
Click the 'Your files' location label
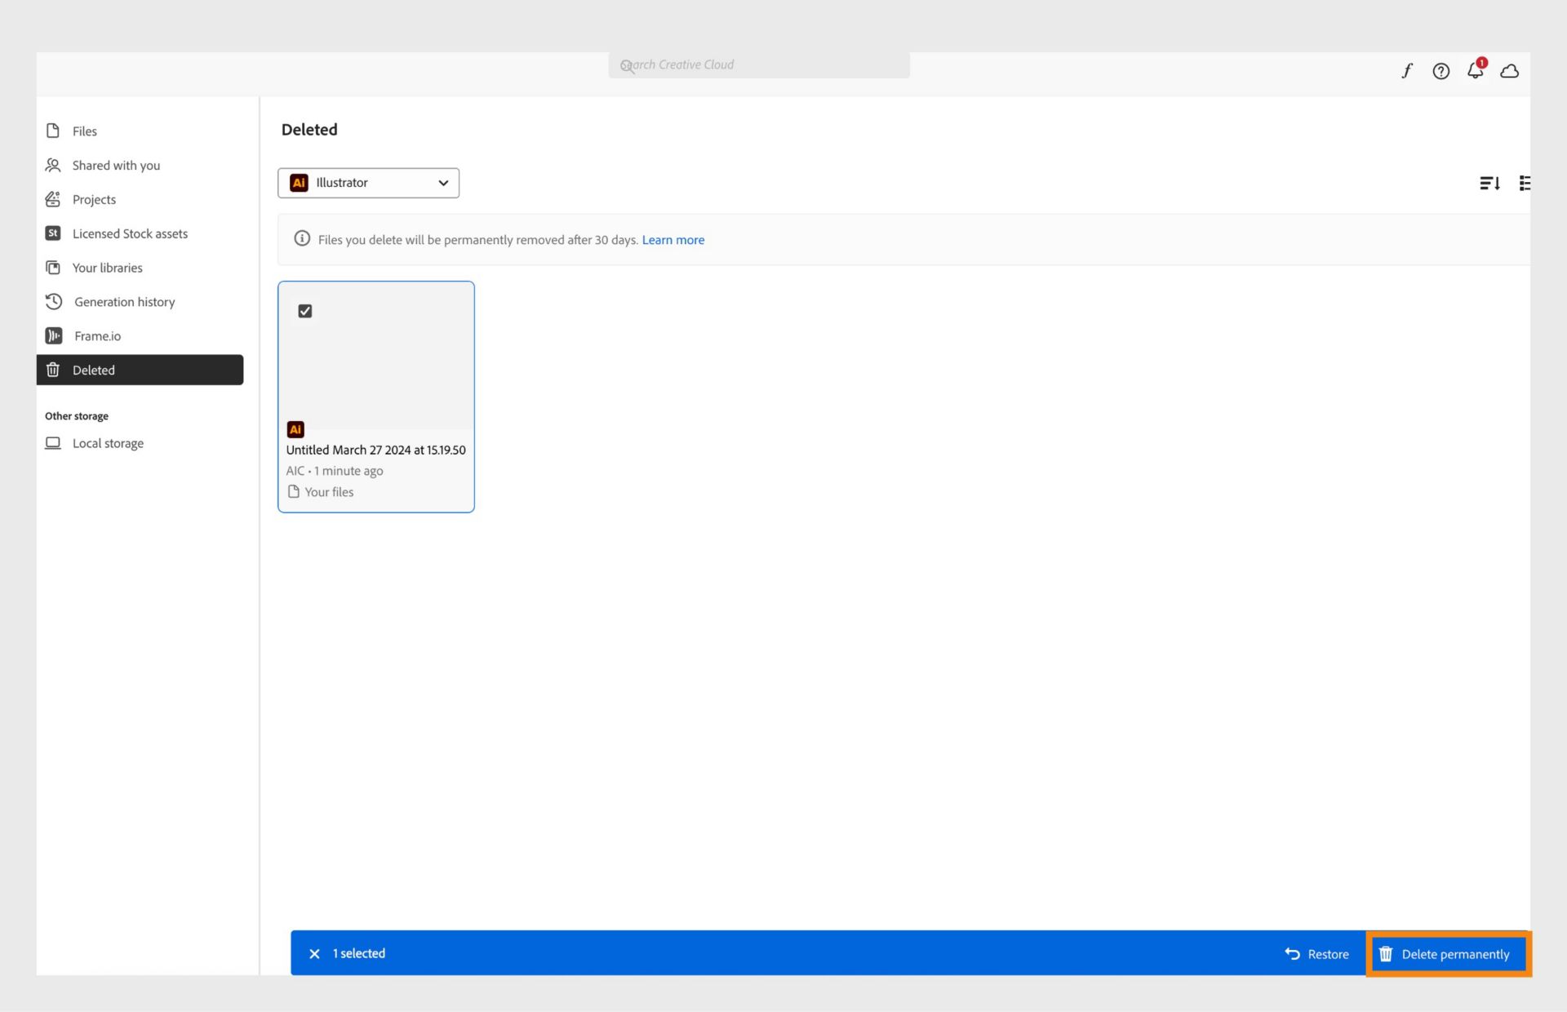click(329, 492)
